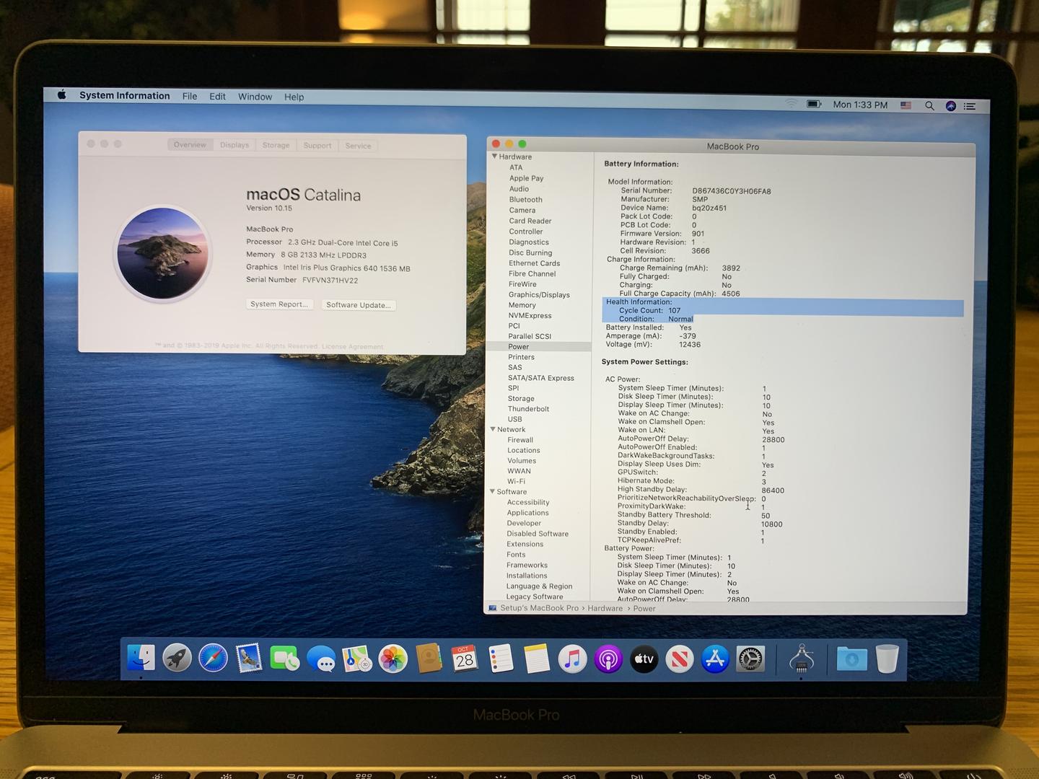Open Messages bubble icon in Dock

[x=321, y=659]
